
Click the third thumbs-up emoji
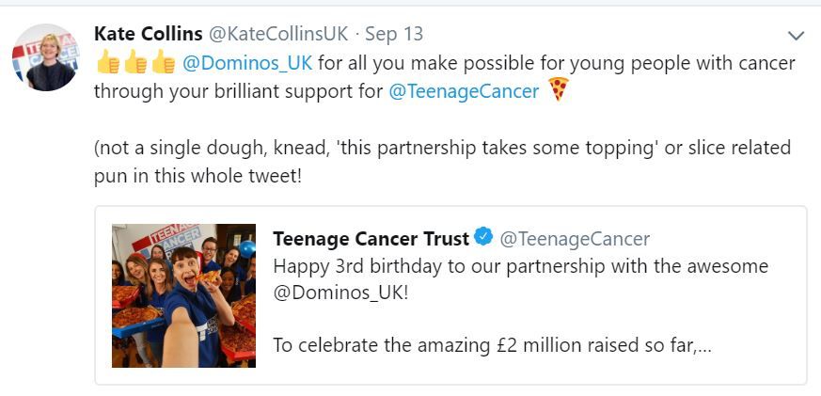click(163, 63)
